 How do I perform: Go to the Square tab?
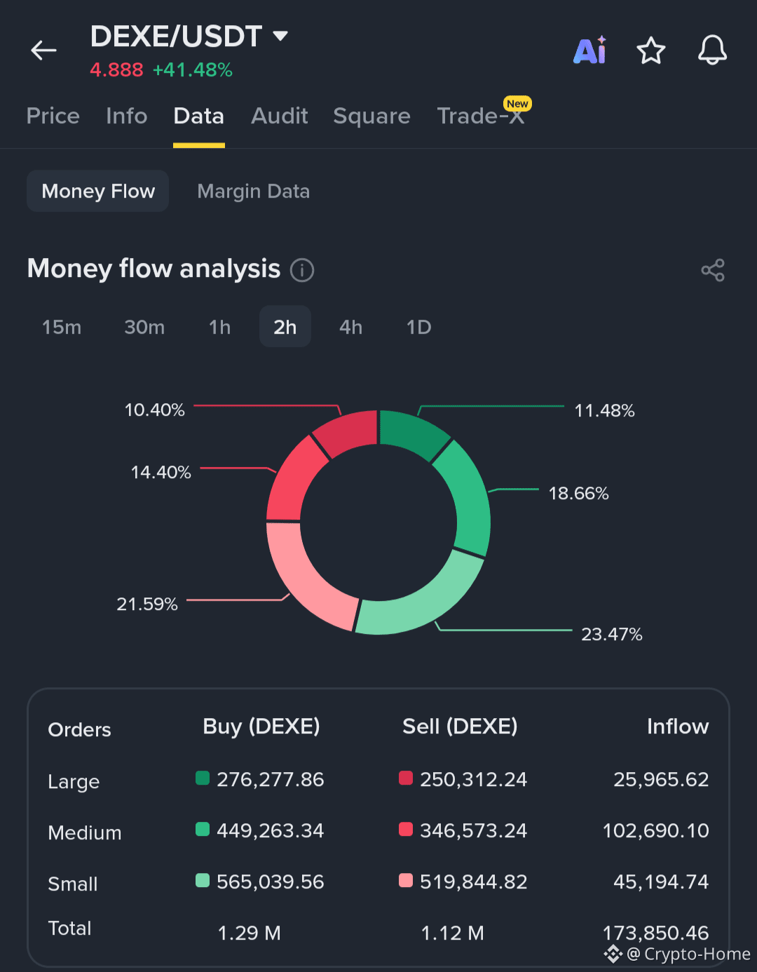(x=372, y=116)
